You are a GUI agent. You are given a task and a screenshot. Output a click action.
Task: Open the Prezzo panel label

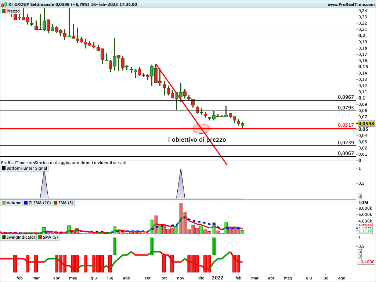point(13,11)
